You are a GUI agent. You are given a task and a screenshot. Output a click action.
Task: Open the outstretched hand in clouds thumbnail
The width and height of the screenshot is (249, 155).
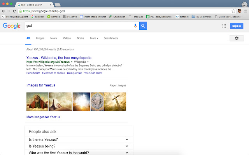click(x=61, y=102)
